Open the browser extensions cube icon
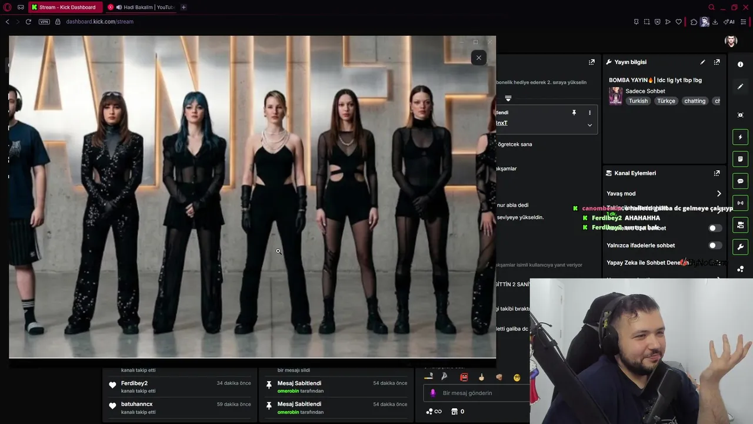This screenshot has width=753, height=424. [x=694, y=22]
